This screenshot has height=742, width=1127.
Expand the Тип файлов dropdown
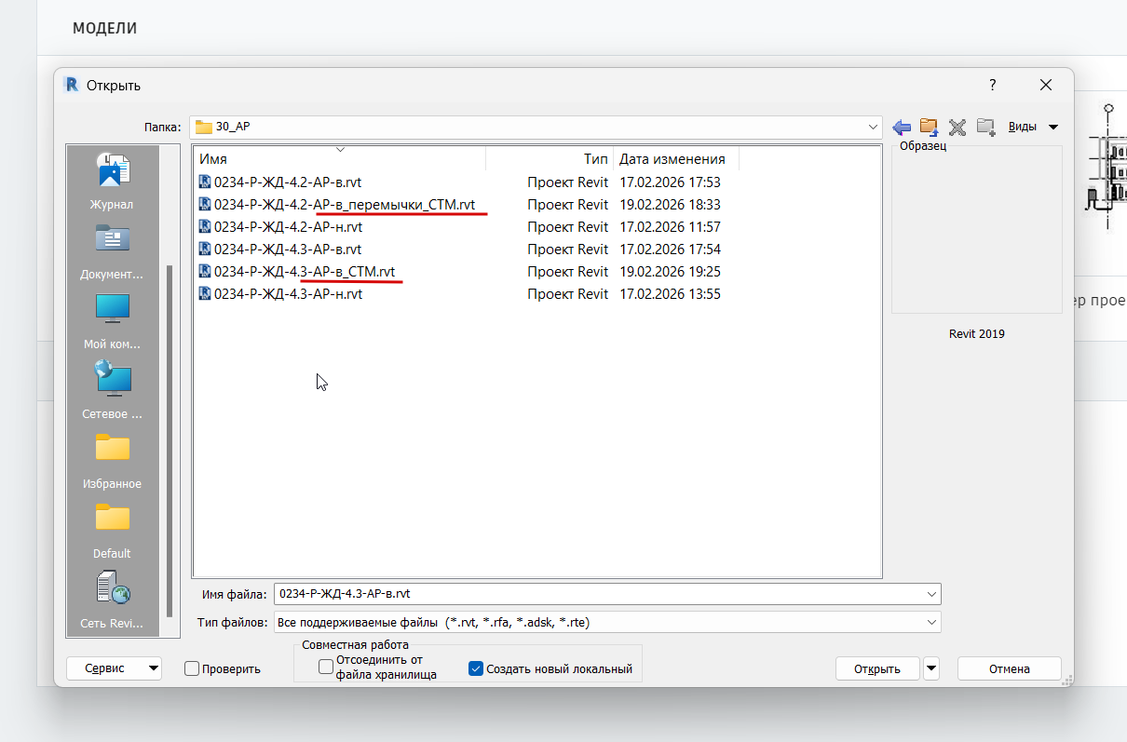pyautogui.click(x=932, y=622)
